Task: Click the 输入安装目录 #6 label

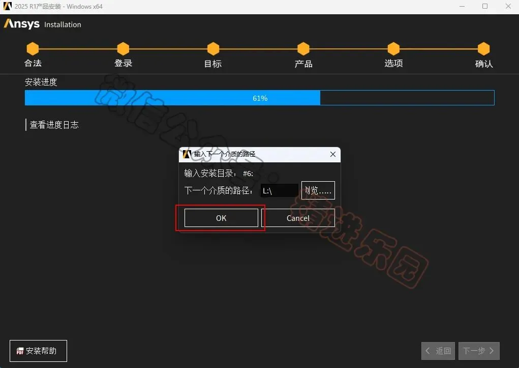Action: pyautogui.click(x=219, y=173)
